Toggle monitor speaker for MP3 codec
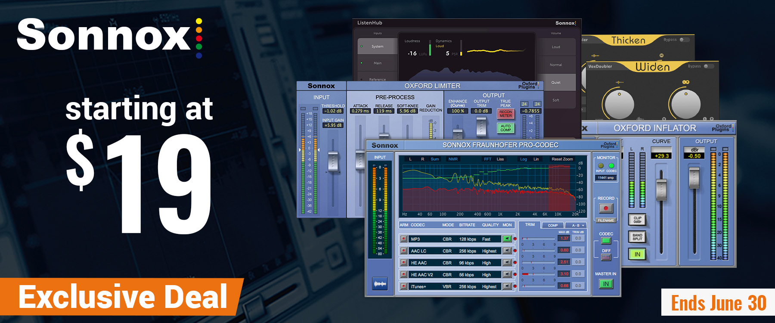775x323 pixels. point(507,239)
